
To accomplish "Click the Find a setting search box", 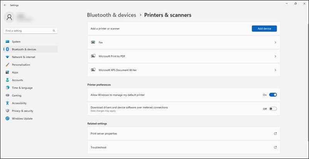I will [x=30, y=31].
